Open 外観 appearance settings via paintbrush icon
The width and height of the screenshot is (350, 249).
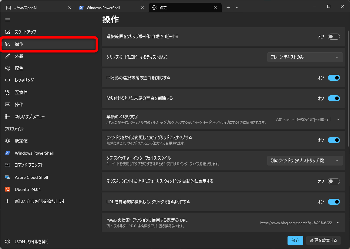click(x=7, y=56)
